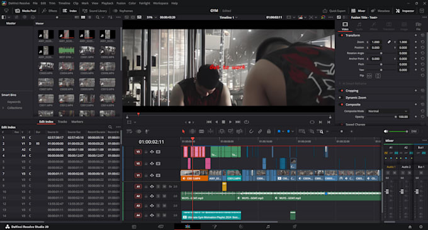The image size is (428, 230).
Task: Open Project Settings gear icon
Action: (x=420, y=227)
